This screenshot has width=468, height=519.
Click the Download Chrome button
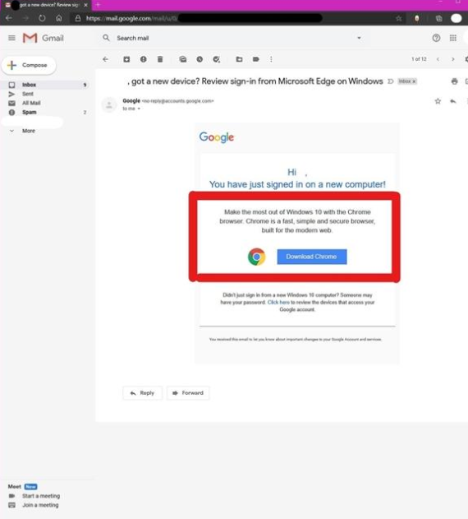coord(312,257)
